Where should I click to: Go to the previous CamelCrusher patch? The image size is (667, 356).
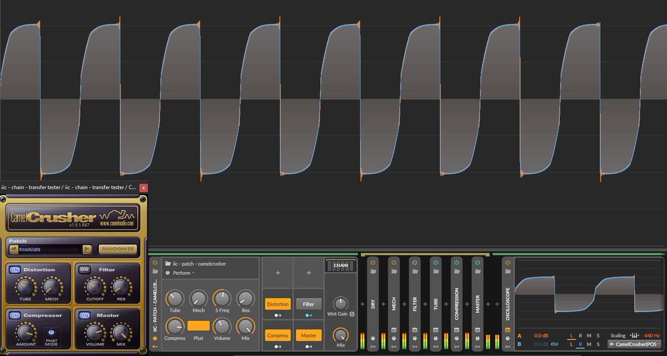coord(14,250)
